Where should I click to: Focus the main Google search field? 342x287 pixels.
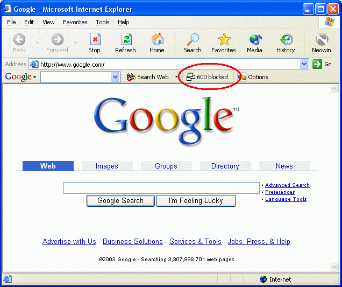pyautogui.click(x=161, y=188)
